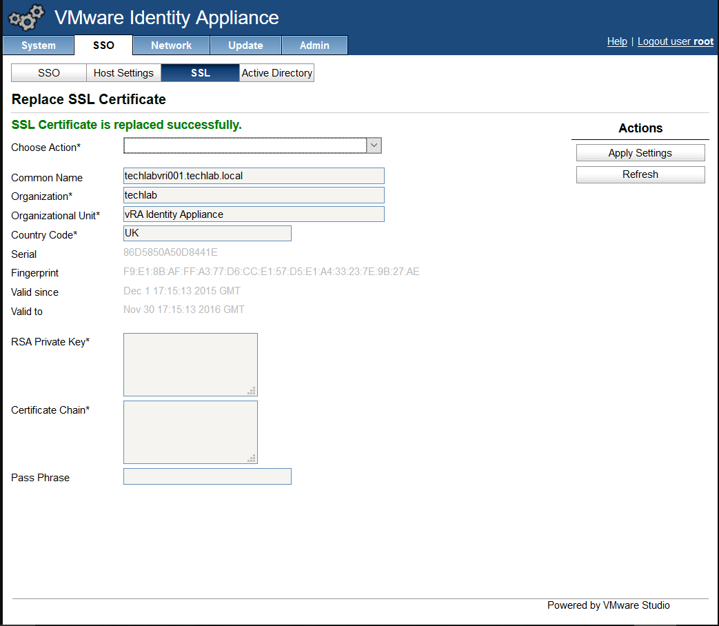Click the Refresh button
Image resolution: width=719 pixels, height=626 pixels.
pyautogui.click(x=640, y=174)
